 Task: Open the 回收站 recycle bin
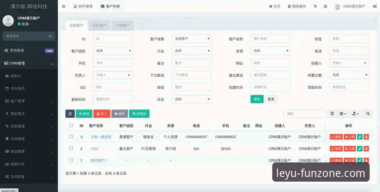(139, 114)
